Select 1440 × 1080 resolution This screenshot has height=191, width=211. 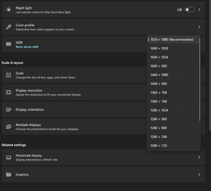click(x=174, y=75)
